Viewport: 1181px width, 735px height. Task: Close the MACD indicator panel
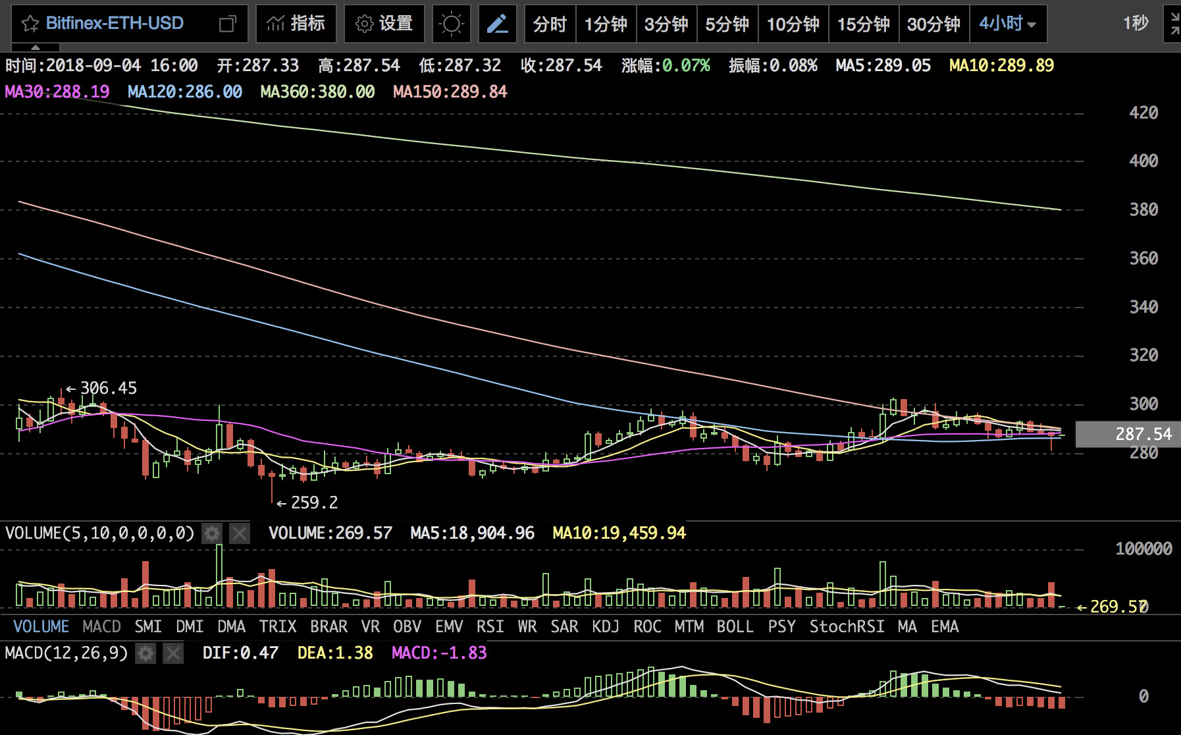tap(172, 653)
